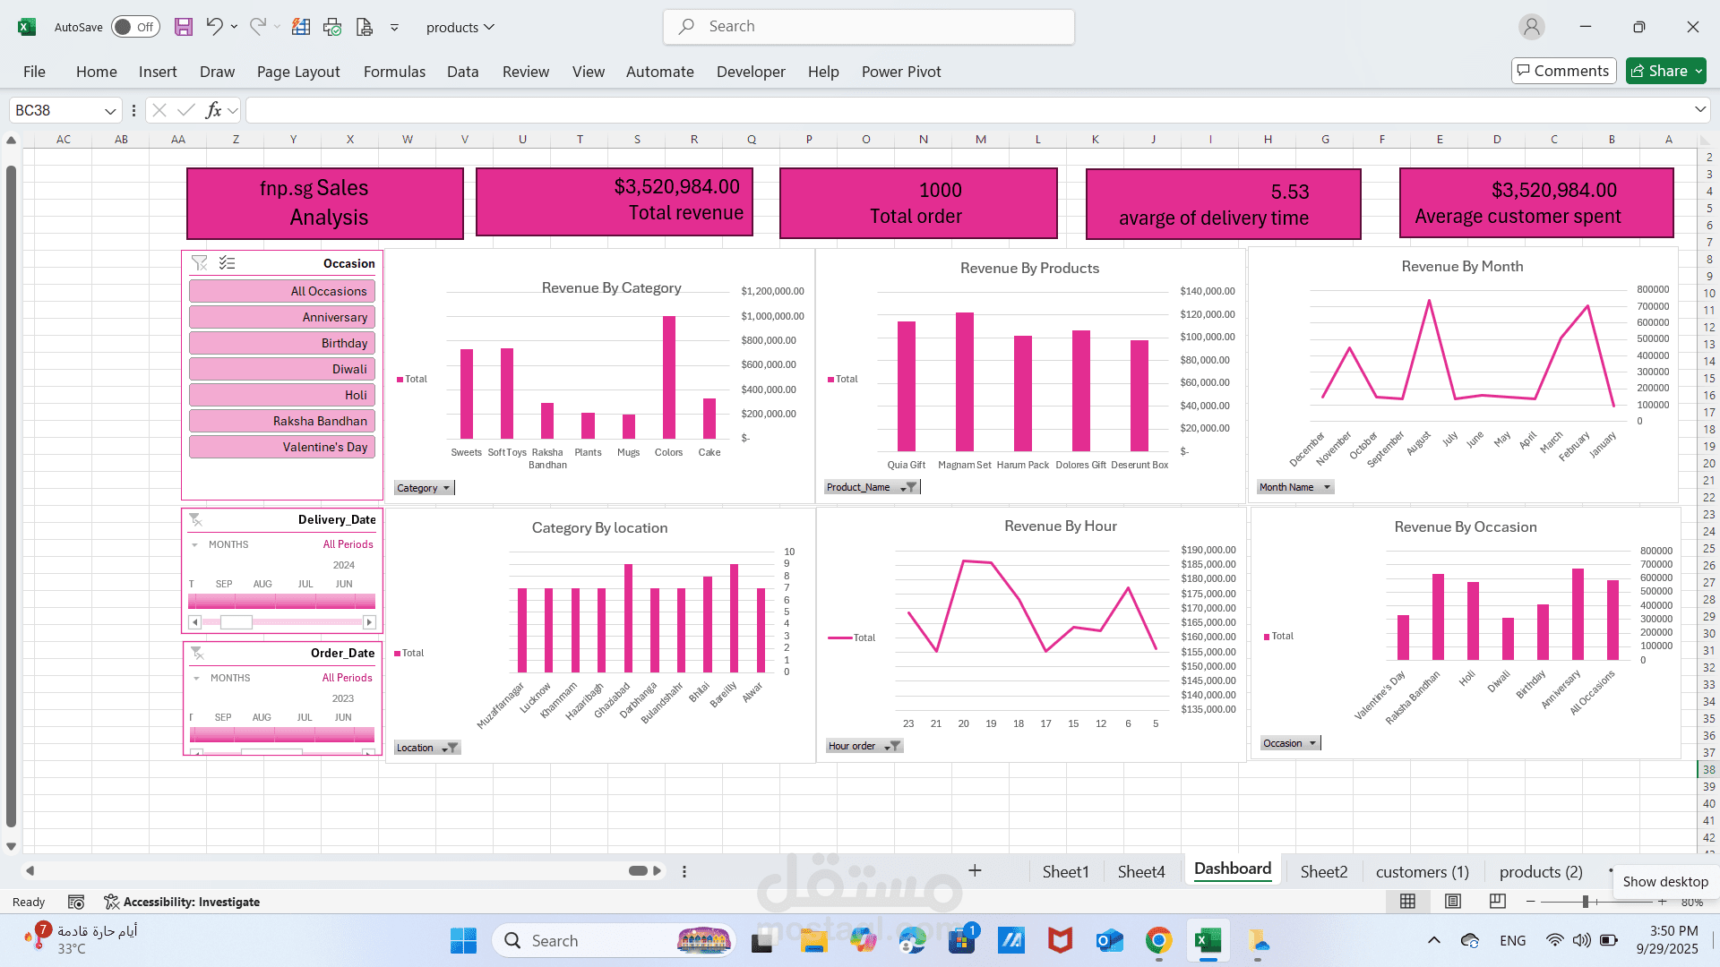The height and width of the screenshot is (967, 1720).
Task: Open the Print Preview icon in quick access toolbar
Action: pyautogui.click(x=365, y=27)
